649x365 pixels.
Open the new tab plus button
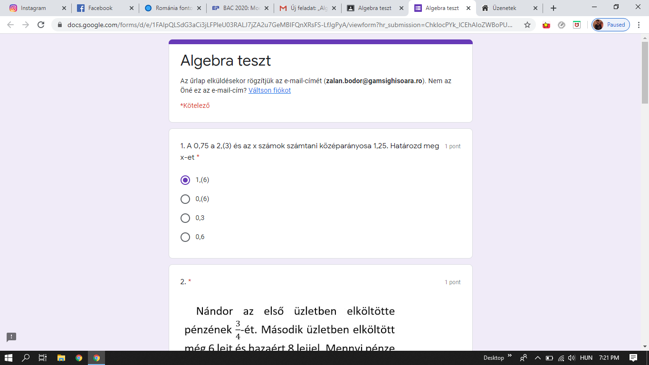tap(553, 8)
